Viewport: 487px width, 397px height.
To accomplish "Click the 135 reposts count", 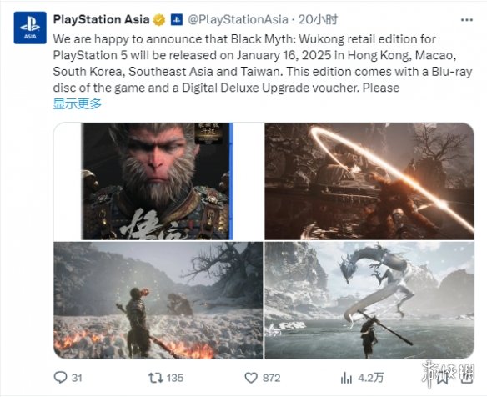I will tap(175, 378).
